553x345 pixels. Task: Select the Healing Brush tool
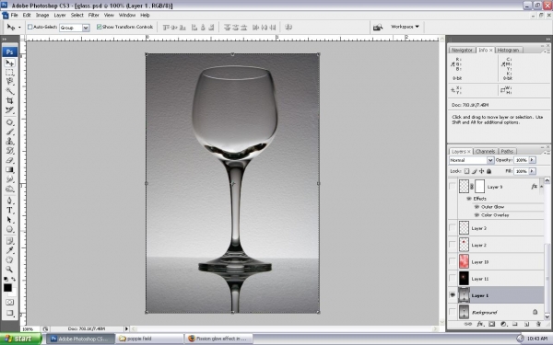point(9,122)
